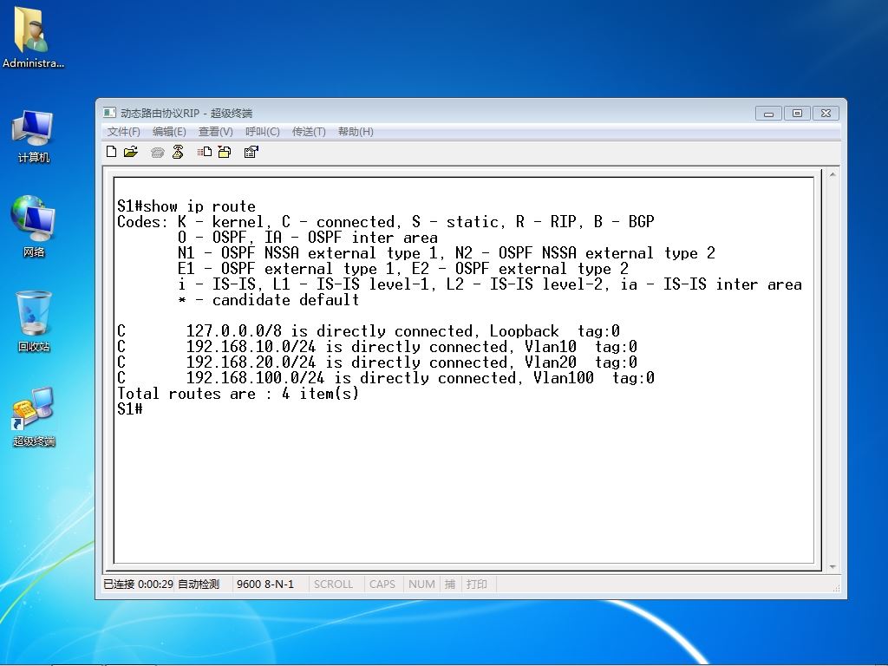The height and width of the screenshot is (666, 888).
Task: Click the CAPS indicator in status bar
Action: click(382, 584)
